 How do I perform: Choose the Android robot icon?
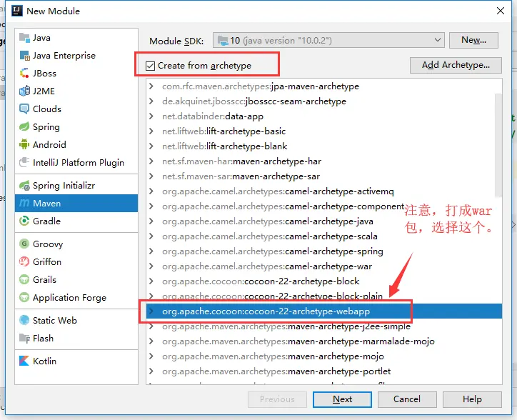[x=24, y=144]
